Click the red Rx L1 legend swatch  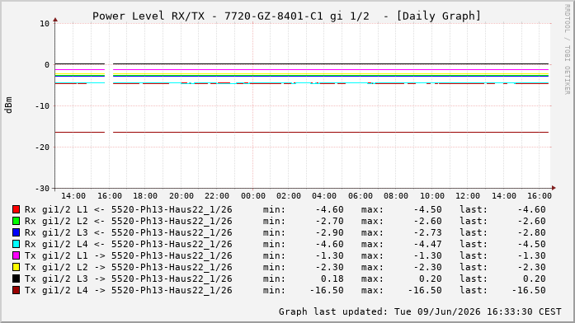click(x=16, y=209)
